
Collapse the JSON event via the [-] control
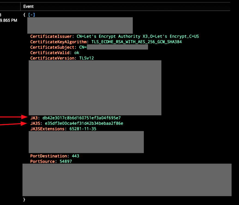coord(31,14)
